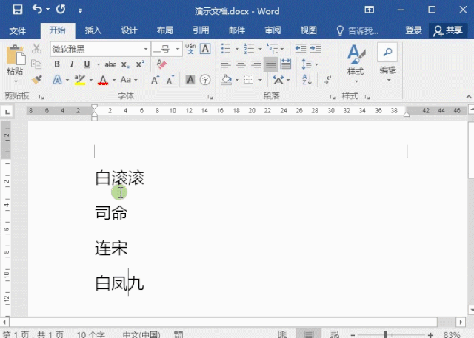Open font dialog launcher
This screenshot has width=474, height=338.
(x=210, y=97)
